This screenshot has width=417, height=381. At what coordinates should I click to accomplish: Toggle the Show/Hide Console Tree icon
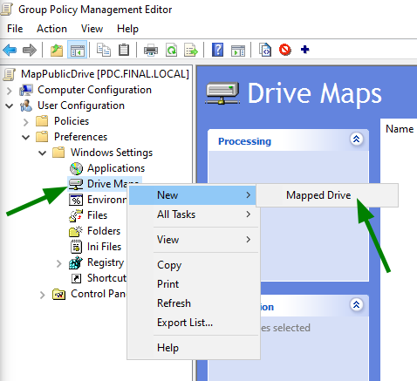coord(77,50)
